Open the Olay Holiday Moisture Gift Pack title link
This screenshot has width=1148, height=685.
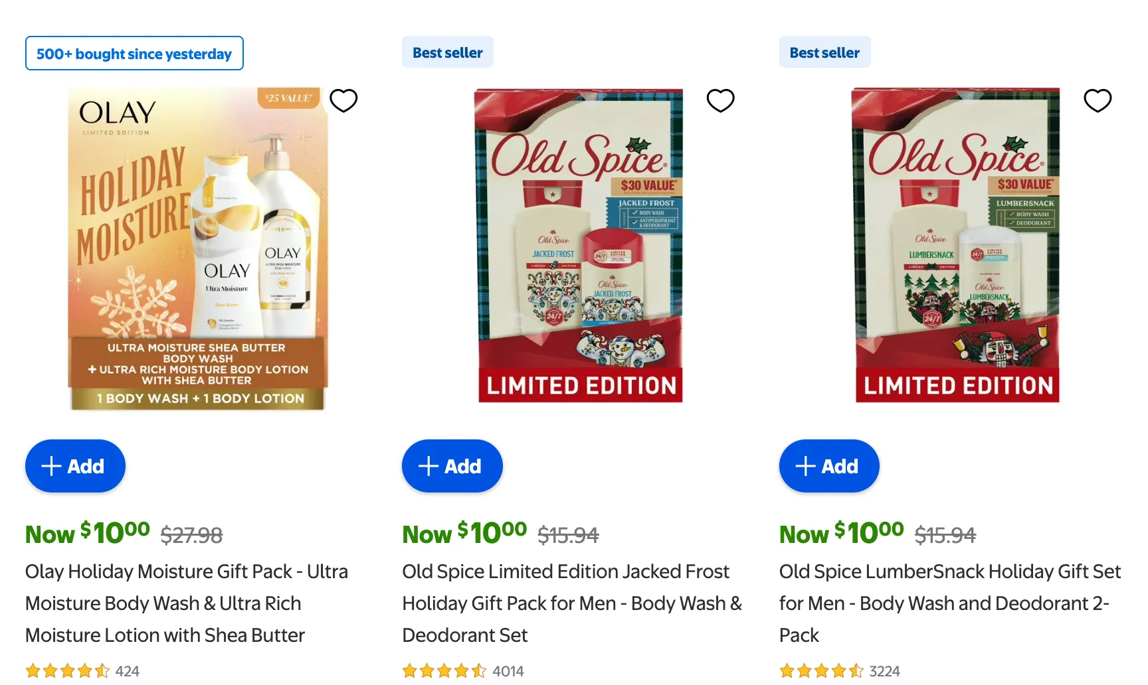[x=187, y=603]
